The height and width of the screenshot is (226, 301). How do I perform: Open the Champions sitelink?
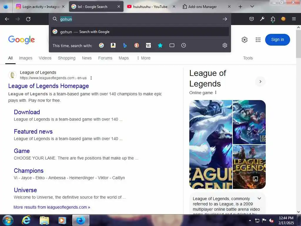(29, 171)
